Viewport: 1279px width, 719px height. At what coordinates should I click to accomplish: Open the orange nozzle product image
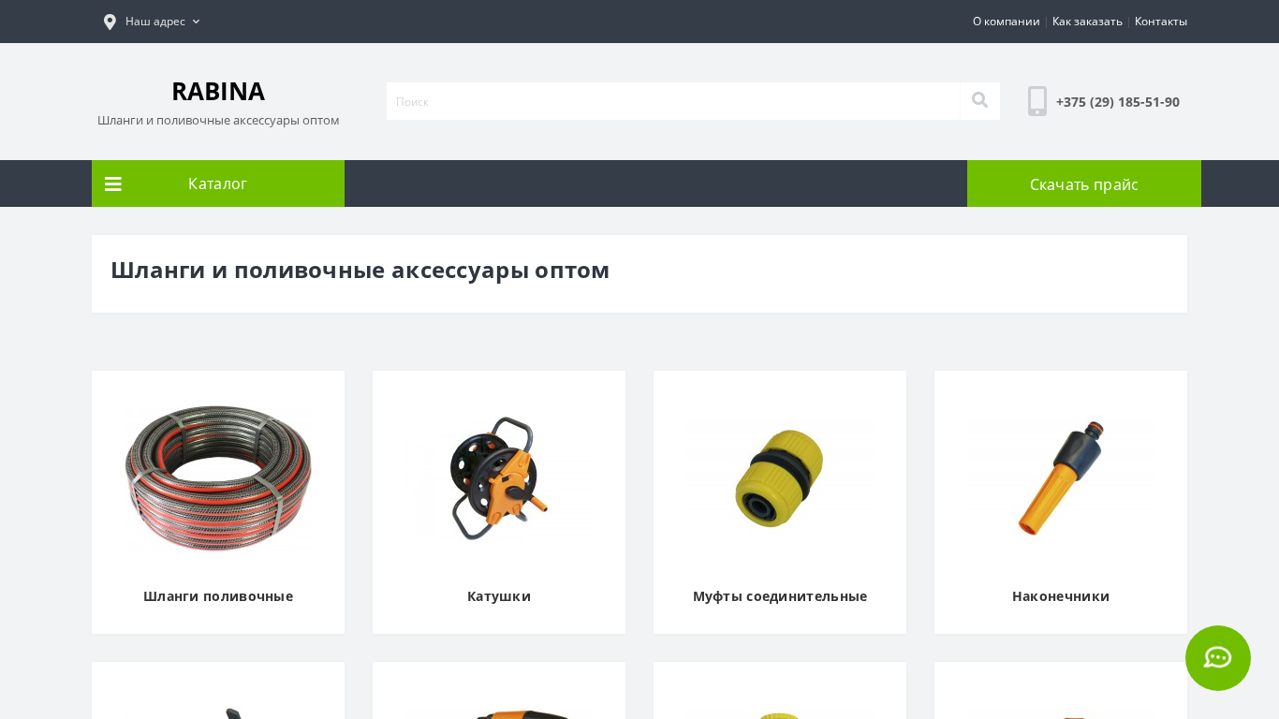tap(1061, 477)
